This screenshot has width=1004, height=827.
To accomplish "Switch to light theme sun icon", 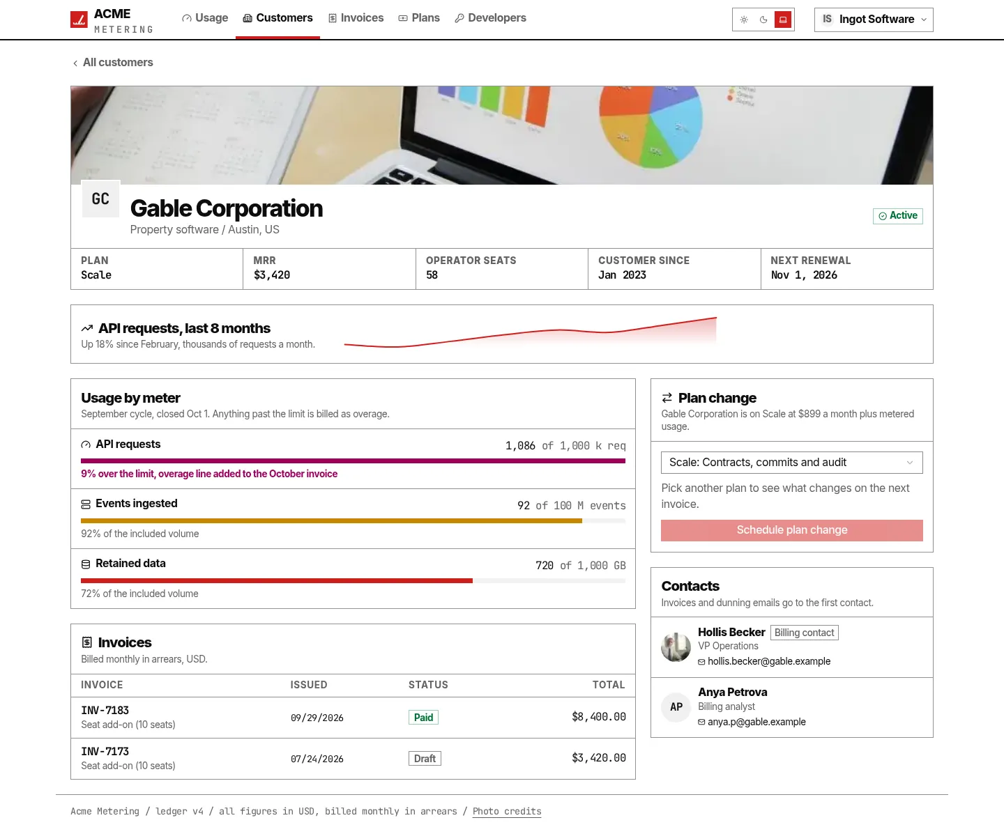I will click(744, 20).
